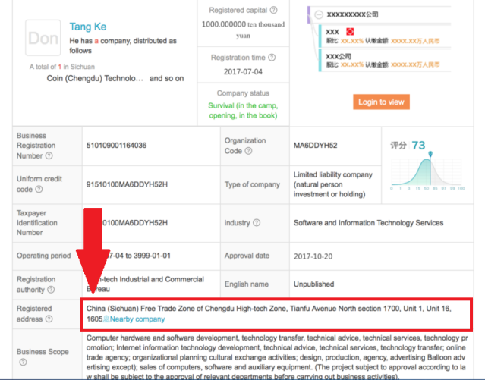Click help icon next to Operating period
The image size is (485, 380).
pyautogui.click(x=74, y=256)
